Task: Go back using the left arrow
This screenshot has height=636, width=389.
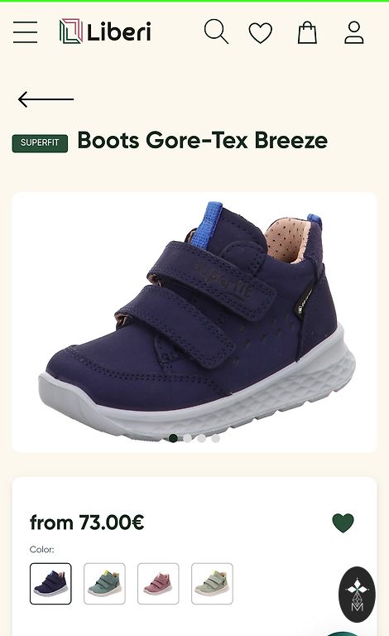Action: pyautogui.click(x=46, y=99)
